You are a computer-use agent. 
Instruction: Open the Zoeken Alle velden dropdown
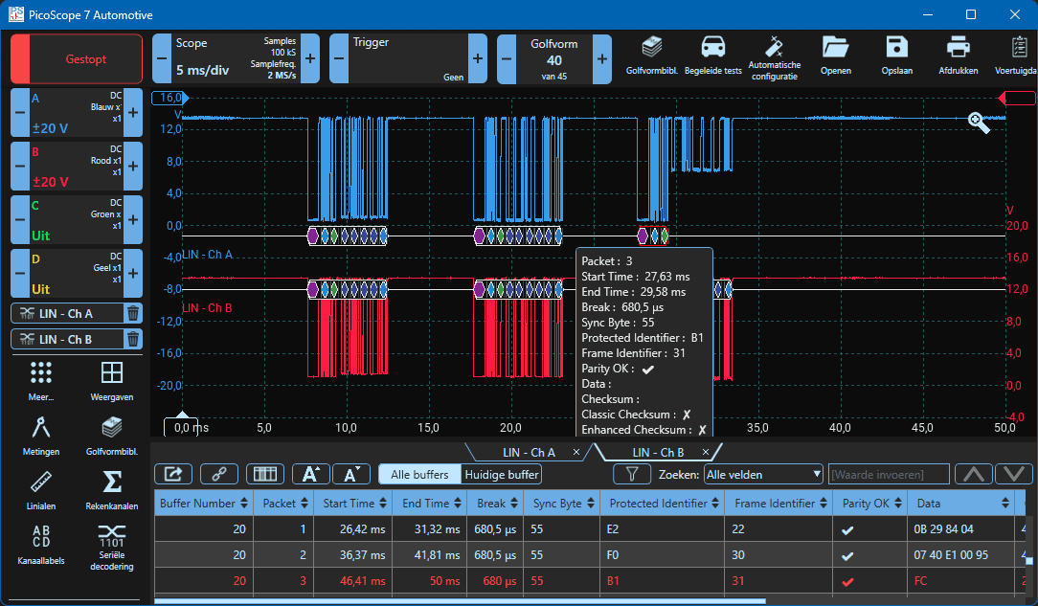pyautogui.click(x=763, y=474)
